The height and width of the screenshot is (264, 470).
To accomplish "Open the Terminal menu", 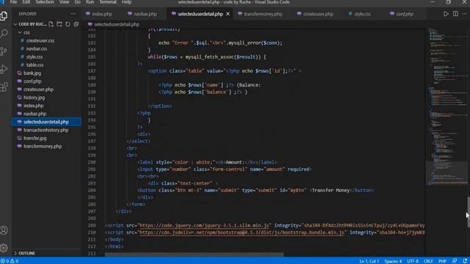I will [108, 2].
